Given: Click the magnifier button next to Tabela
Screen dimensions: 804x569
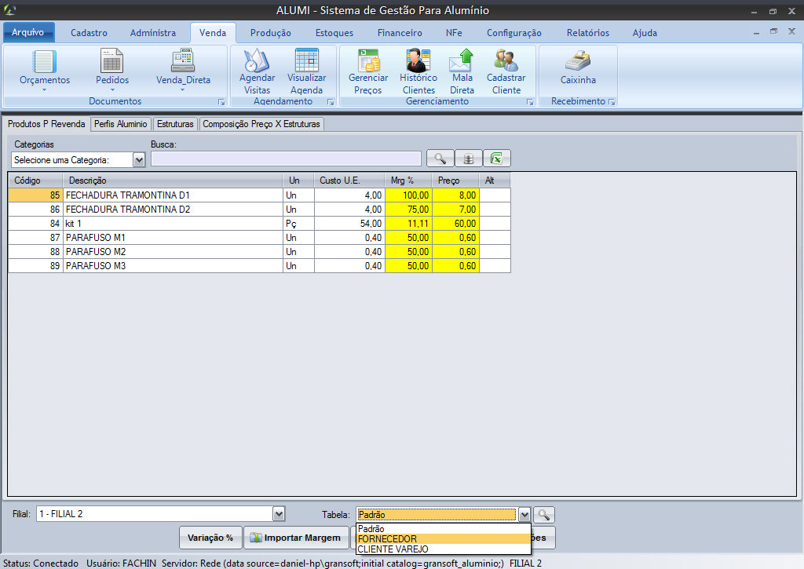Looking at the screenshot, I should (543, 515).
